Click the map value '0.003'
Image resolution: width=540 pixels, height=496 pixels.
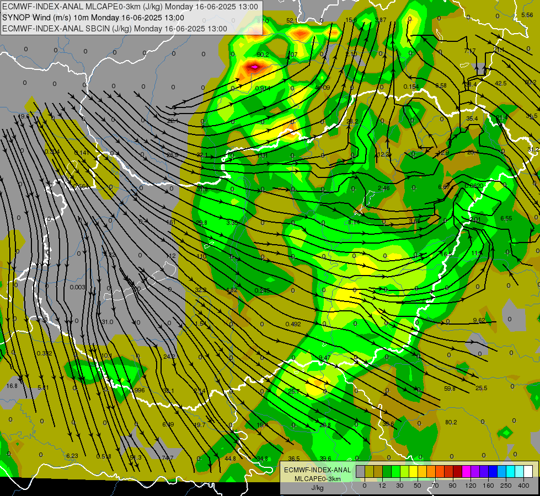click(77, 287)
